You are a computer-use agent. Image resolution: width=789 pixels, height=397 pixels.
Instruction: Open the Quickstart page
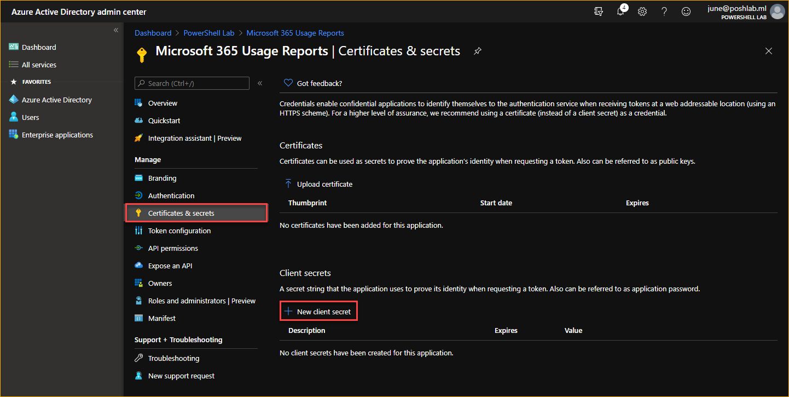pos(164,120)
